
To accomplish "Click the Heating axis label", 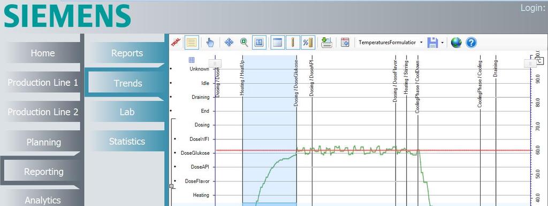I will (201, 195).
